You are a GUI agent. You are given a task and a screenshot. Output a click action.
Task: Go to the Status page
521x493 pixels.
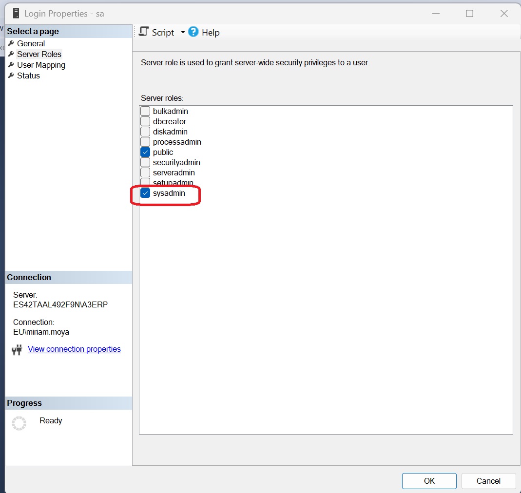29,76
